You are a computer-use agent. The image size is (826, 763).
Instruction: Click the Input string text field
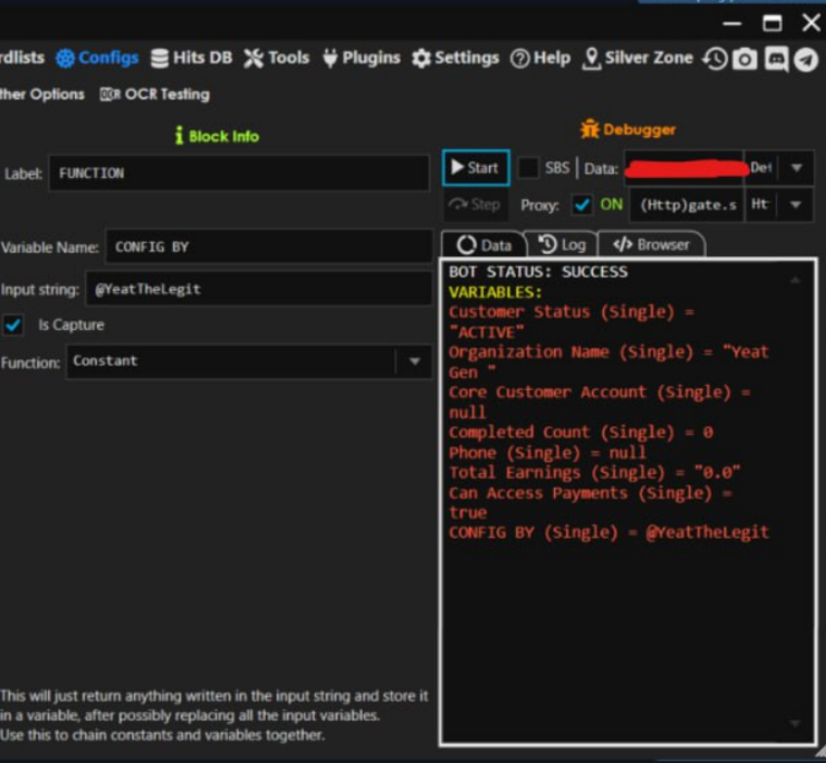[258, 289]
